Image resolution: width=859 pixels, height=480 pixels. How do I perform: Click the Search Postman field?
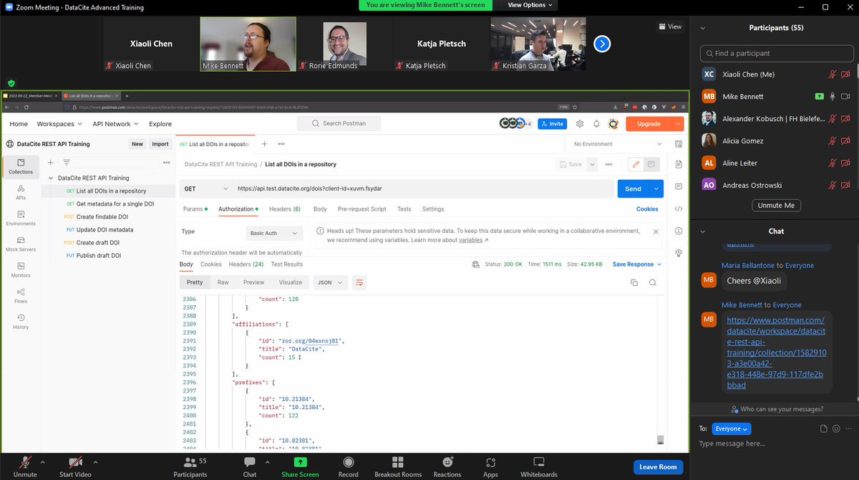[x=339, y=123]
